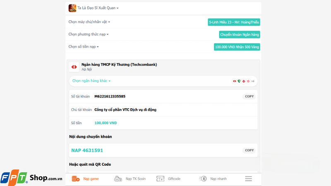The image size is (331, 186).
Task: Click the 100,000 VNĐ amount text
Action: pyautogui.click(x=106, y=123)
